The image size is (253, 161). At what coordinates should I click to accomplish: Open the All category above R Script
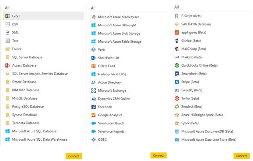point(177,7)
